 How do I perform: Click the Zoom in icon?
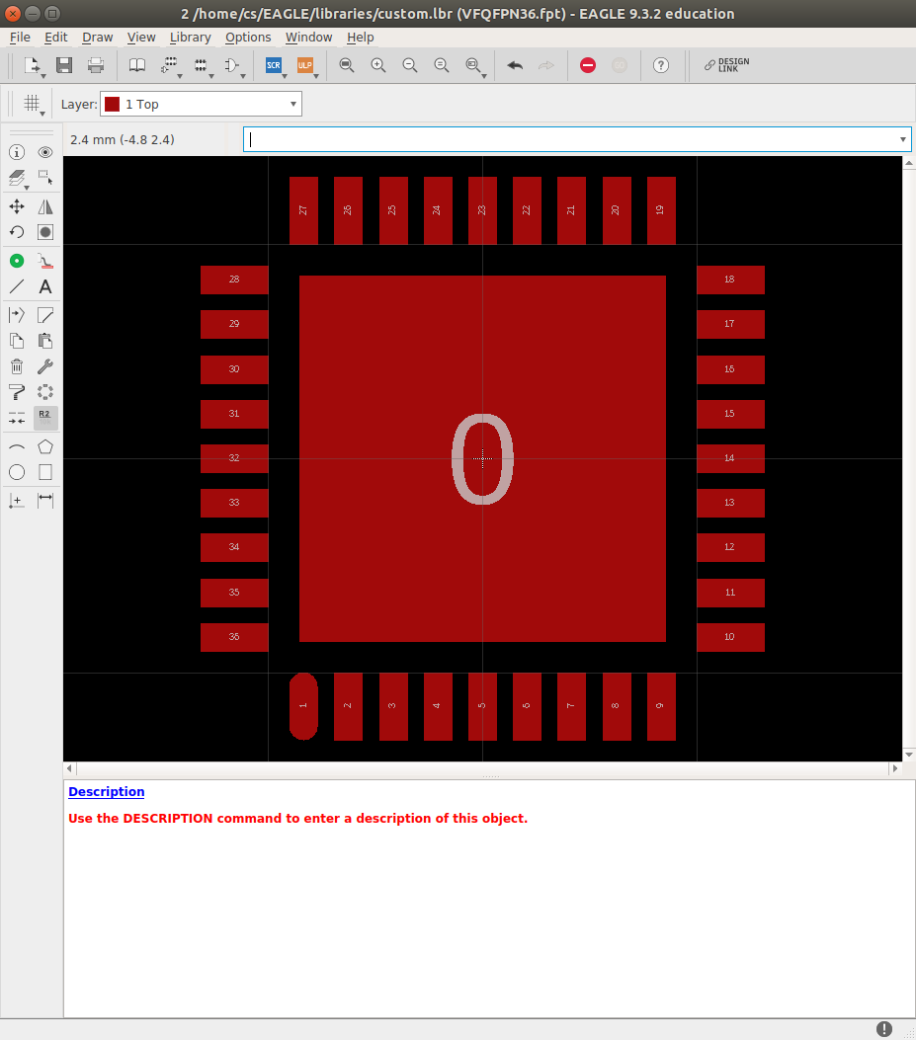378,65
